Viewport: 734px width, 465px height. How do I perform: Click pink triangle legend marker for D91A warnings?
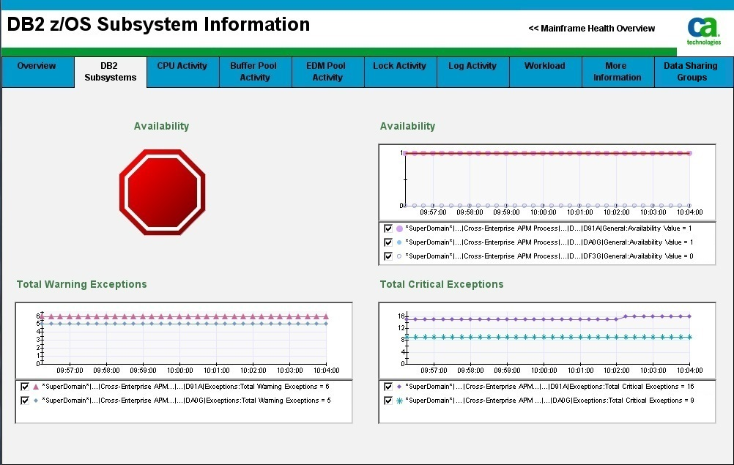click(x=36, y=387)
